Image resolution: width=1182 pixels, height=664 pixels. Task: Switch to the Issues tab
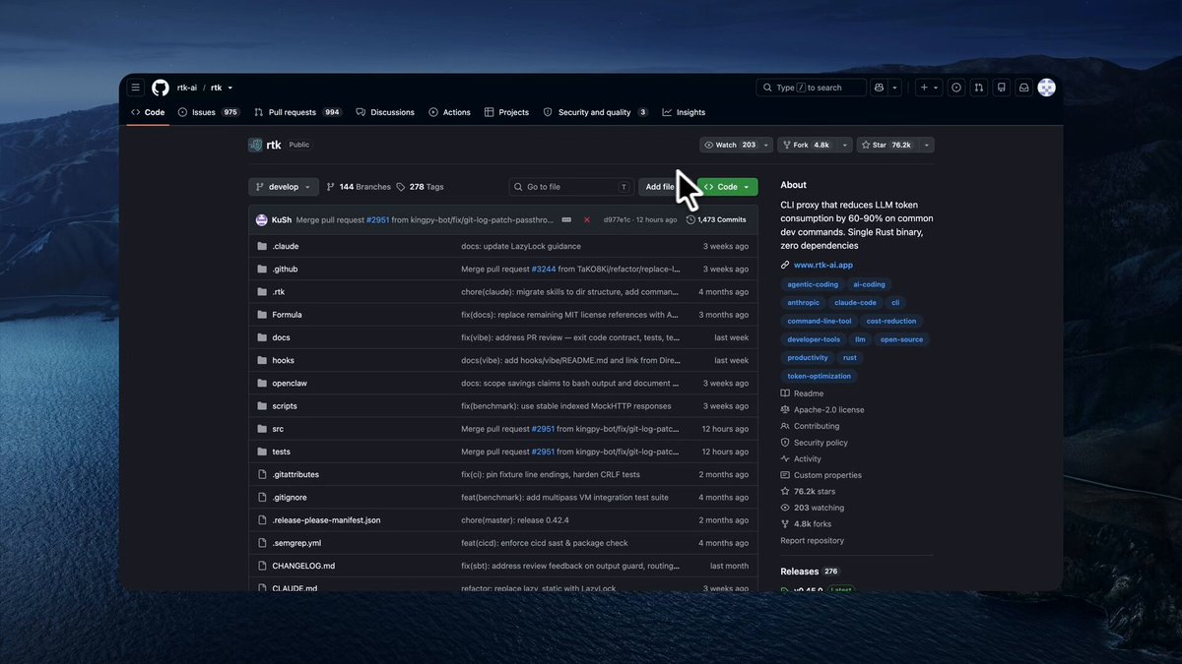pyautogui.click(x=209, y=112)
